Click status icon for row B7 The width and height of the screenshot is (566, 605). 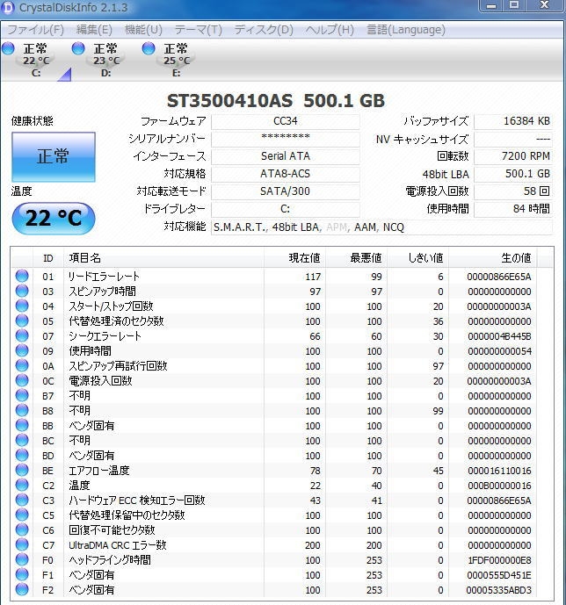[x=22, y=395]
